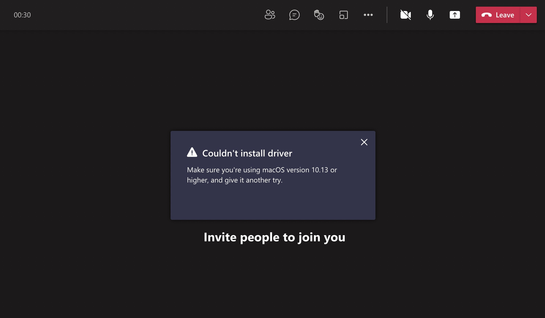Click the 00:30 meeting timer
The image size is (545, 318).
22,15
